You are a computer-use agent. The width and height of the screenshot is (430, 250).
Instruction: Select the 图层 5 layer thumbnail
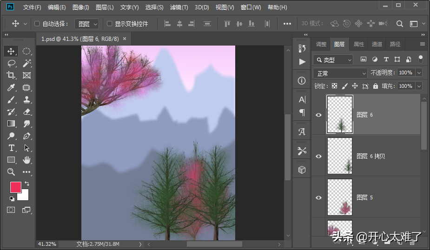coord(340,197)
